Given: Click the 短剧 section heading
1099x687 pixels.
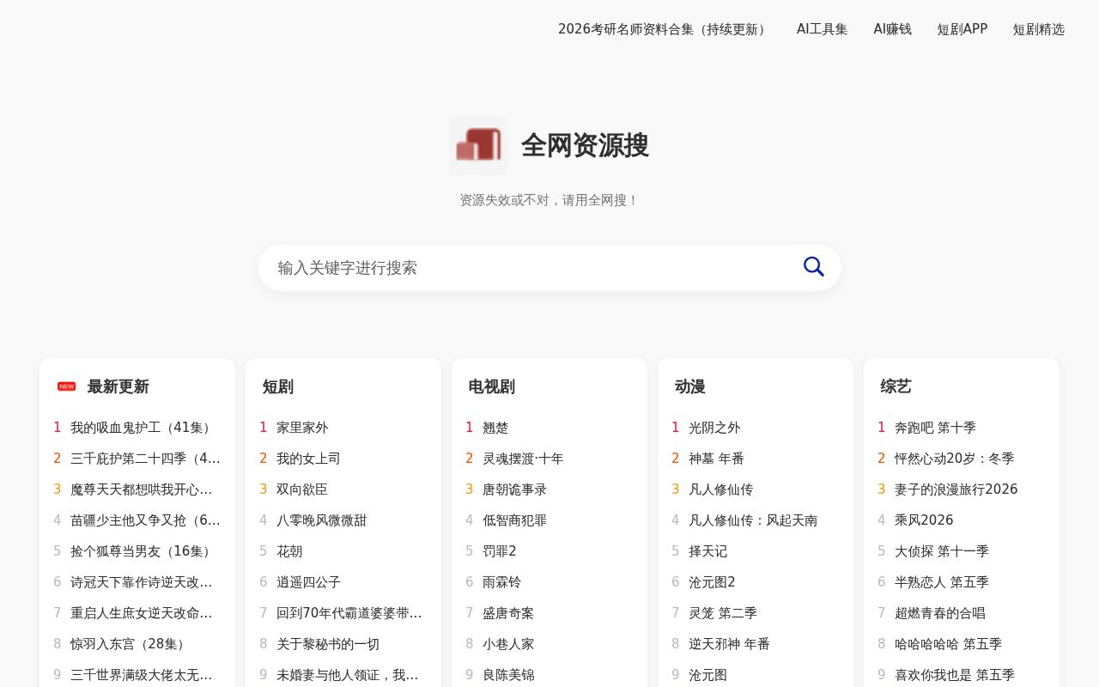Looking at the screenshot, I should click(x=278, y=386).
